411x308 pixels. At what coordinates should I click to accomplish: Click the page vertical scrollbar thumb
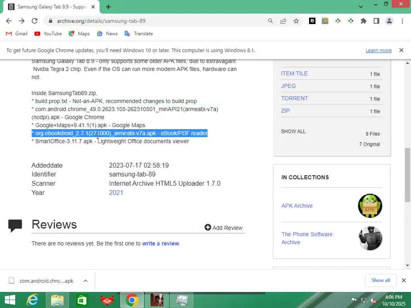(x=407, y=175)
